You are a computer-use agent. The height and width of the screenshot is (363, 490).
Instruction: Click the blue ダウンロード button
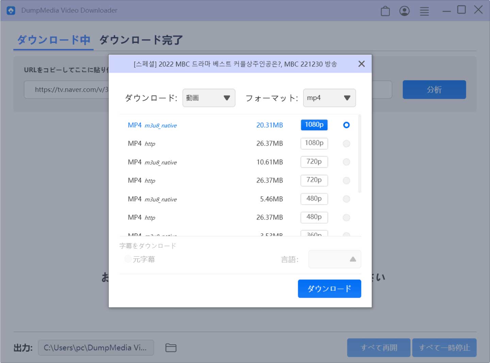329,289
